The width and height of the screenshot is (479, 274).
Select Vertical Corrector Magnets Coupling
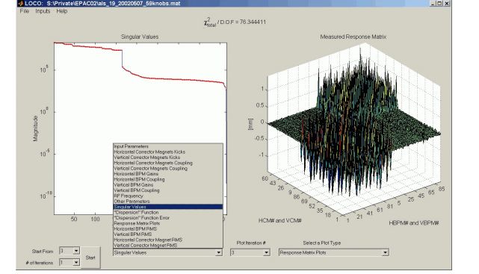pyautogui.click(x=167, y=169)
